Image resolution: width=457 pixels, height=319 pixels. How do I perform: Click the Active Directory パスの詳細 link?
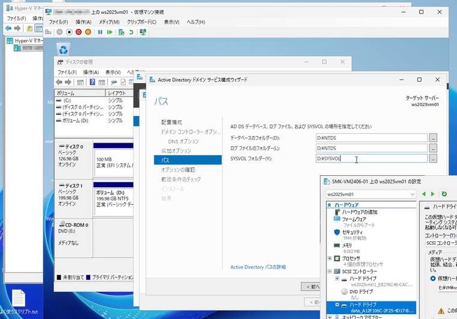coord(257,267)
